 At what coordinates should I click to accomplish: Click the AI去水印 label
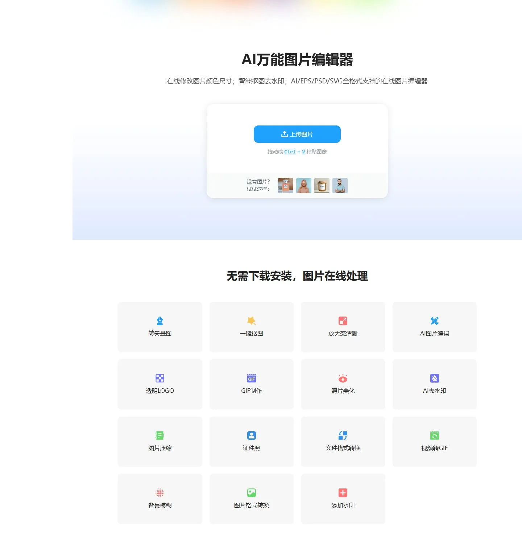click(x=435, y=391)
